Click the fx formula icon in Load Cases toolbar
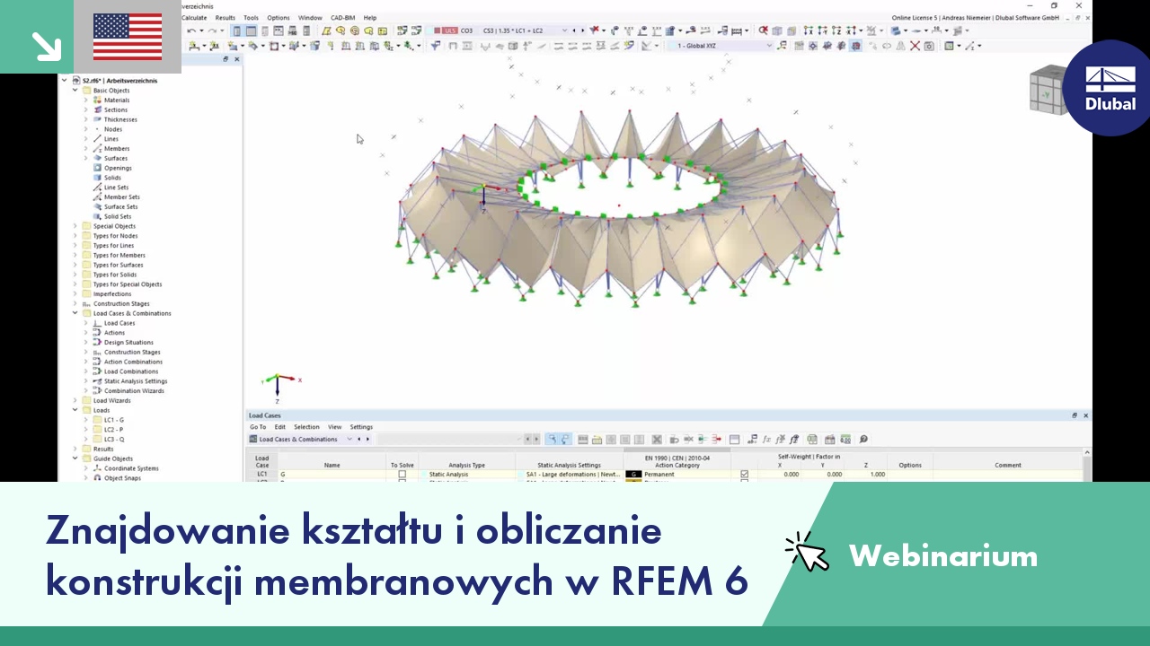 [x=766, y=440]
